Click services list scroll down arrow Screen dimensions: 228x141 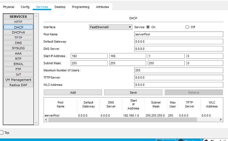click(36, 123)
